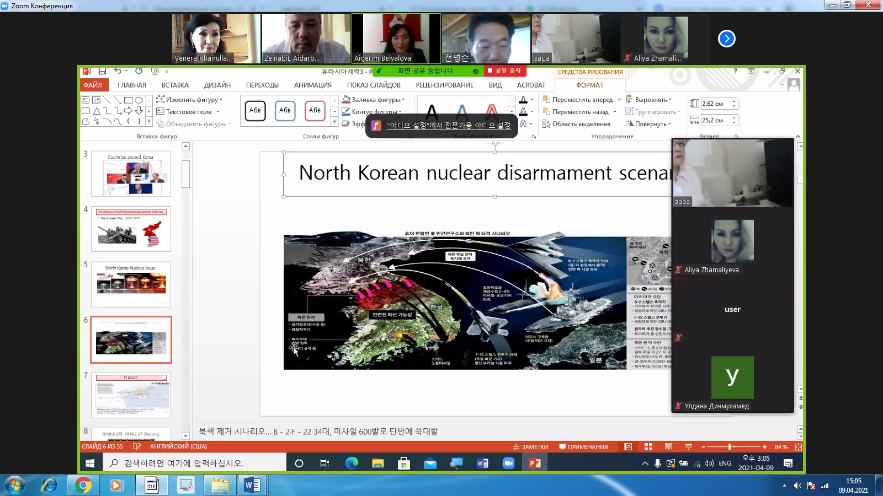Select slide 5 North Korea Nuclear Issue thumbnail
Image resolution: width=883 pixels, height=496 pixels.
click(x=131, y=284)
